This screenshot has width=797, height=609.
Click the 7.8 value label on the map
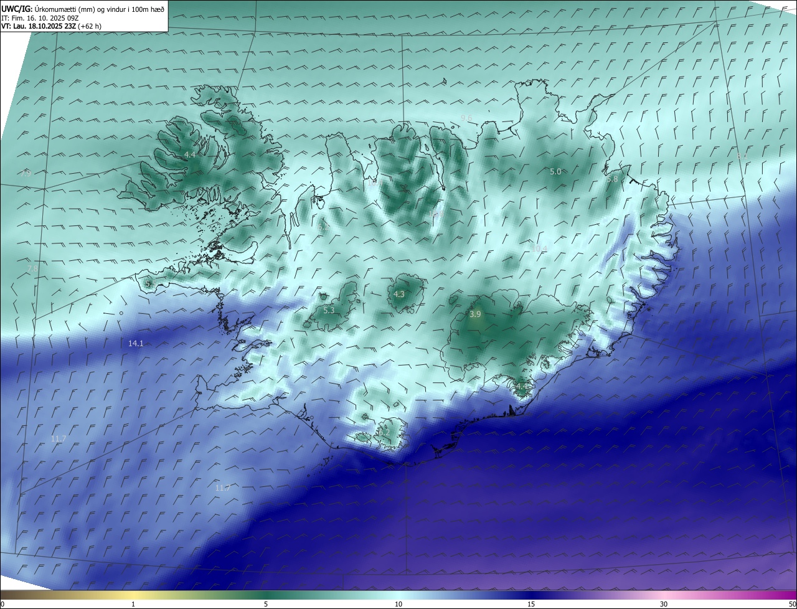[x=32, y=268]
